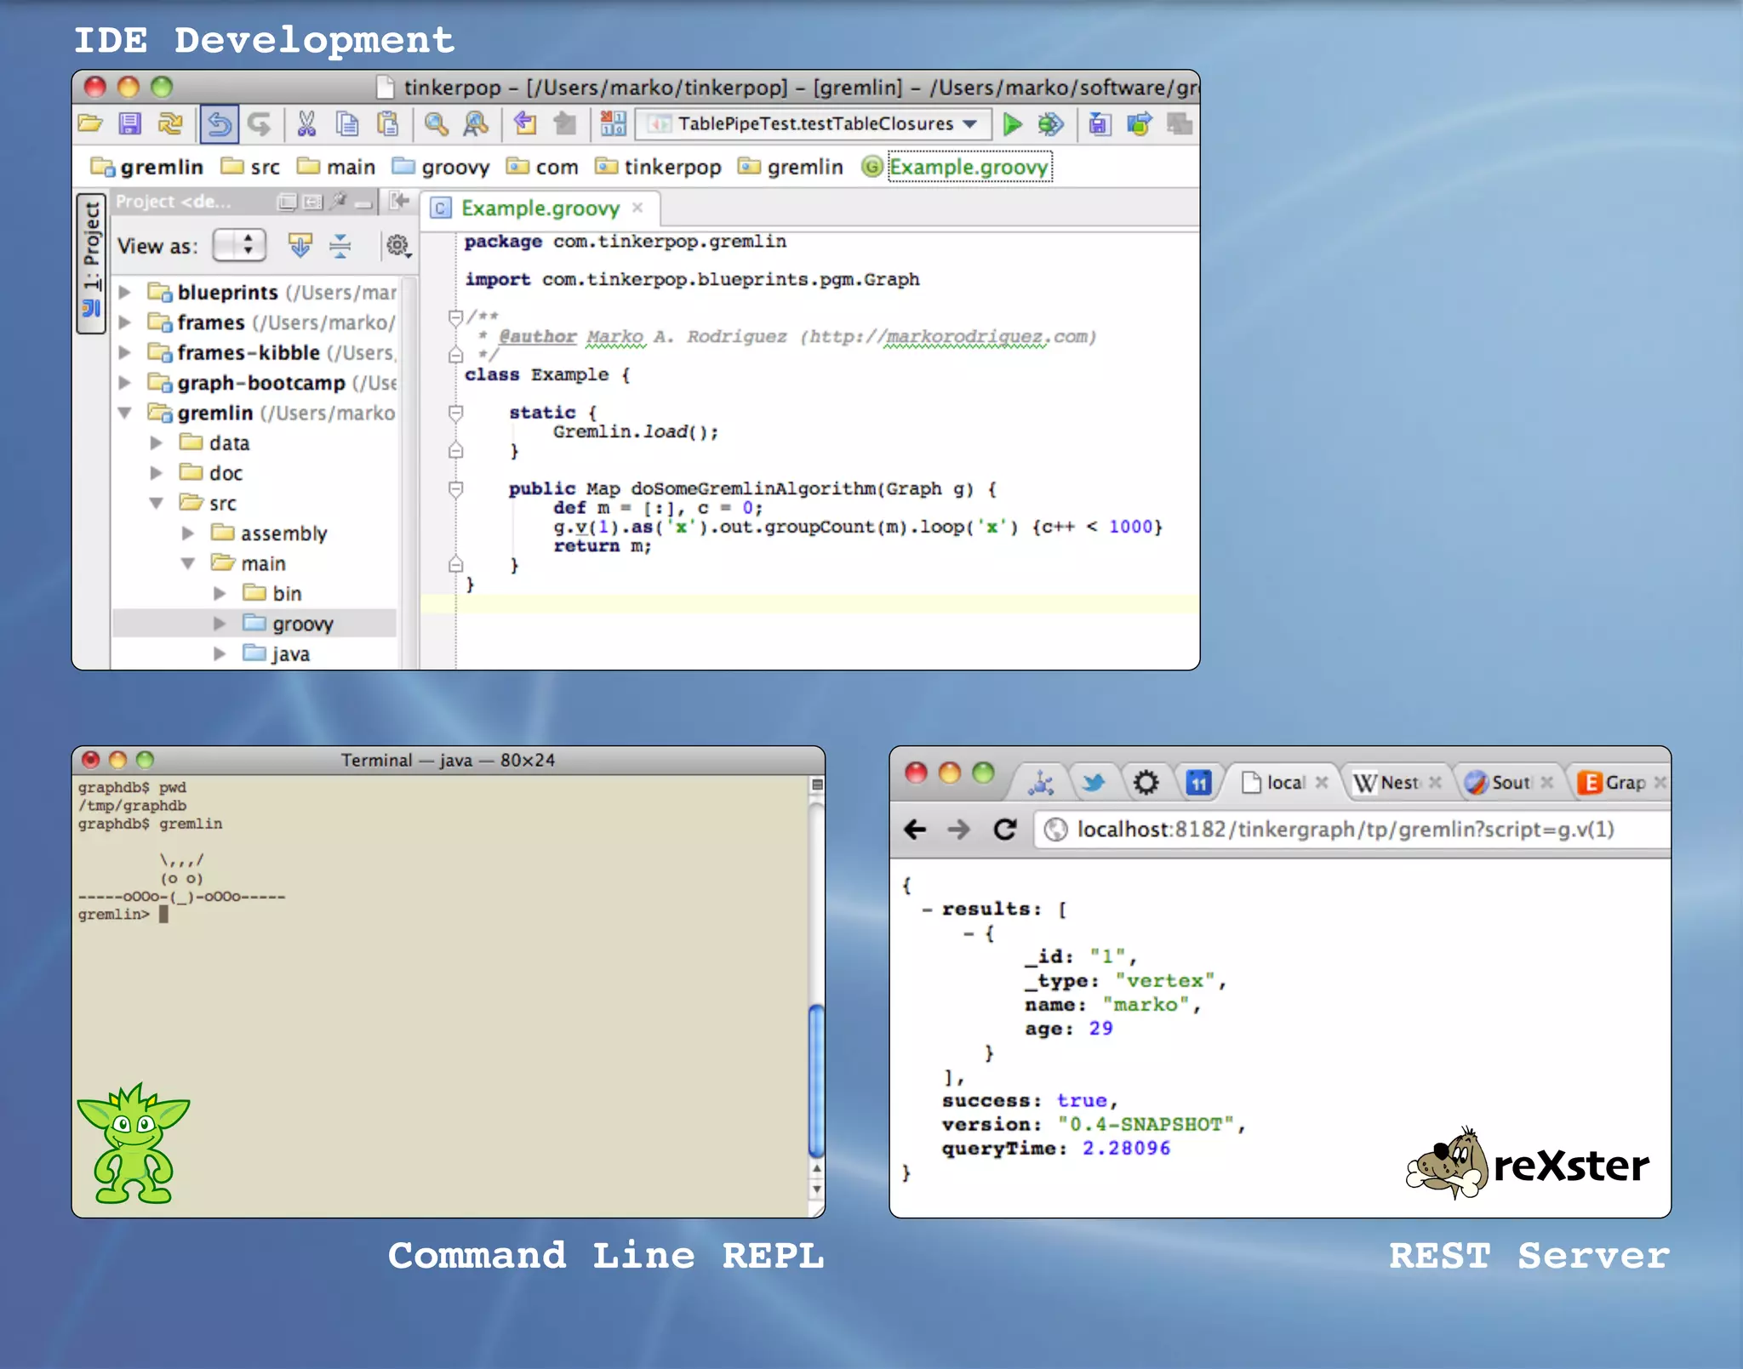Viewport: 1743px width, 1369px height.
Task: Click src in the breadcrumb bar
Action: coord(250,167)
